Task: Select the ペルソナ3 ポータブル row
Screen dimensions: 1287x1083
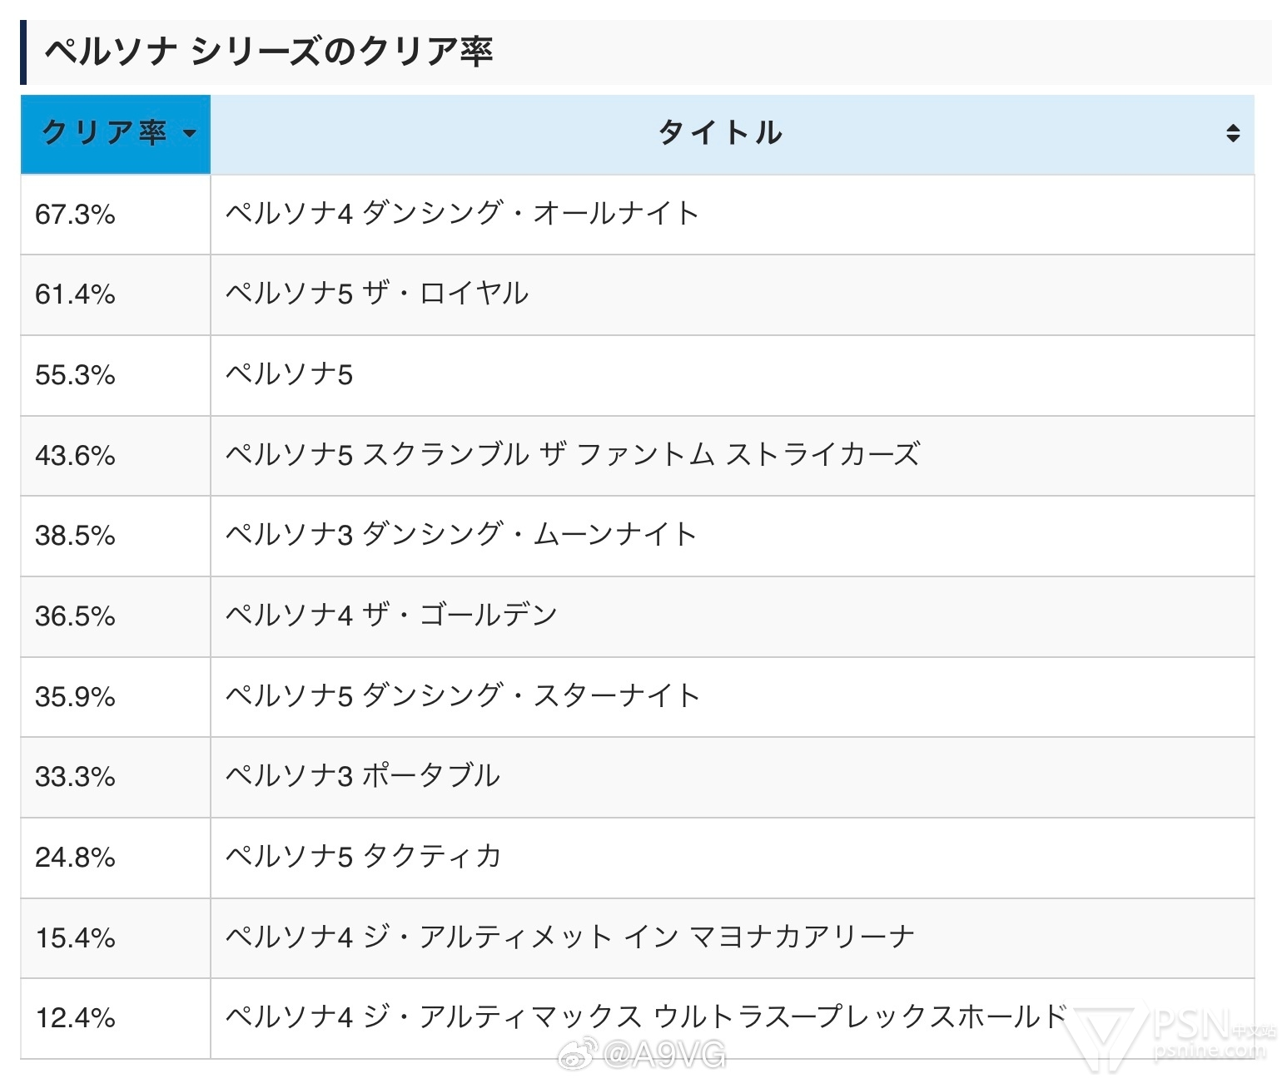Action: [x=637, y=777]
